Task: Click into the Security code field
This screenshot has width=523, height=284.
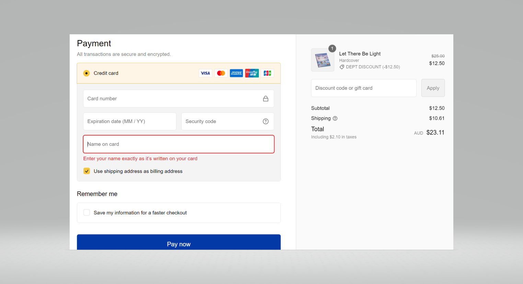Action: 221,121
